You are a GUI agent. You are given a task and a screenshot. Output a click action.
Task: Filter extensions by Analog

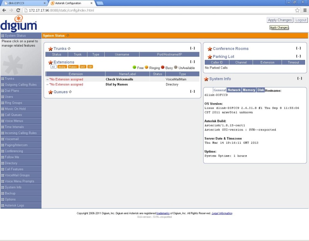click(x=62, y=67)
